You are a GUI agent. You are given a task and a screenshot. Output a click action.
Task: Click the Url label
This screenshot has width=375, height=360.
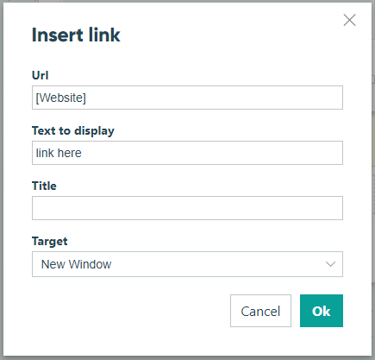coord(40,75)
